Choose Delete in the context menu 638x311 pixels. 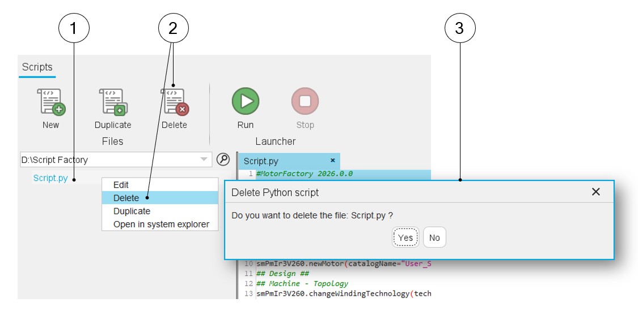126,198
